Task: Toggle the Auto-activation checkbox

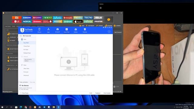Action: point(19,82)
